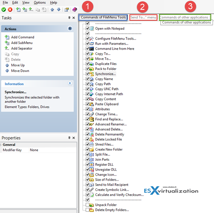Disable the Copy To command checkbox
The height and width of the screenshot is (213, 214).
pyautogui.click(x=87, y=54)
